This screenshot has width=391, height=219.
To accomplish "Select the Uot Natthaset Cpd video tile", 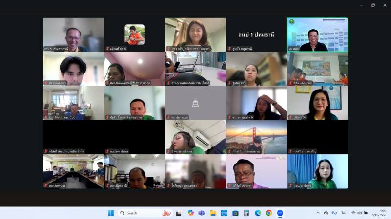I will point(73,103).
